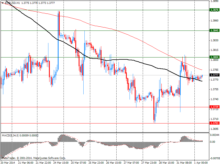
Task: Select the red 1.3729 price level label
Action: click(x=214, y=107)
